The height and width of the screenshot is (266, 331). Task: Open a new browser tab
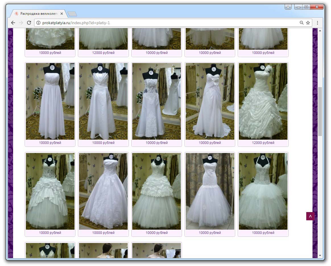72,14
